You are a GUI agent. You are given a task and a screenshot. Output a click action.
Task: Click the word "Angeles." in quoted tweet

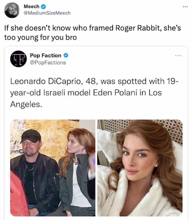(x=29, y=103)
